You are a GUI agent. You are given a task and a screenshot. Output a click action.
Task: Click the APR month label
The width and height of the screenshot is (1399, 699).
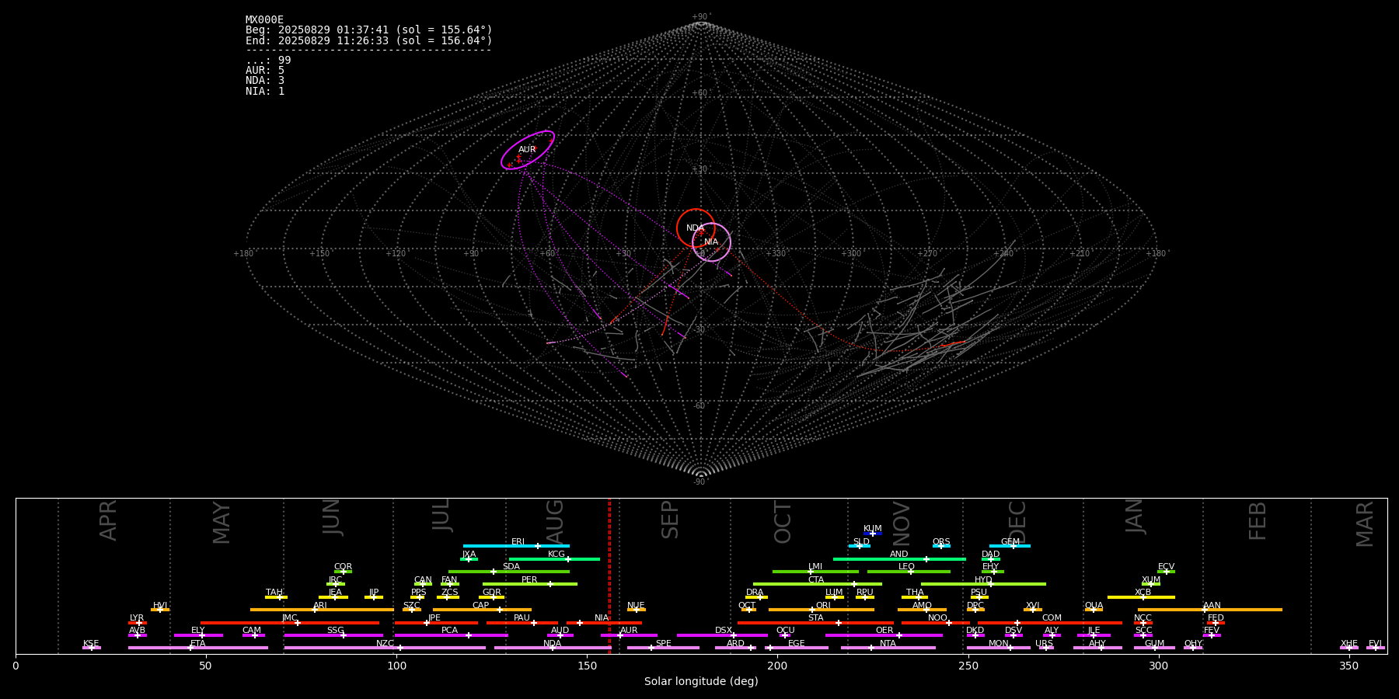(x=108, y=520)
